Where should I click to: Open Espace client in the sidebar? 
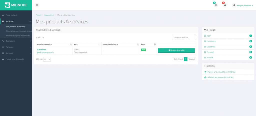11,15
